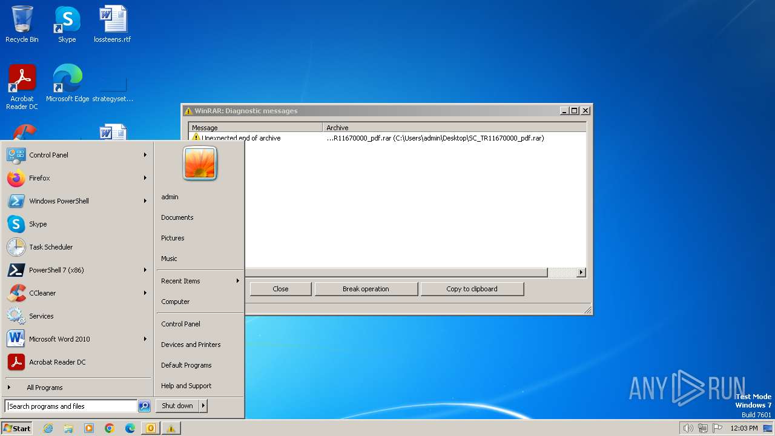The image size is (775, 436).
Task: Click the Message column header
Action: [256, 128]
